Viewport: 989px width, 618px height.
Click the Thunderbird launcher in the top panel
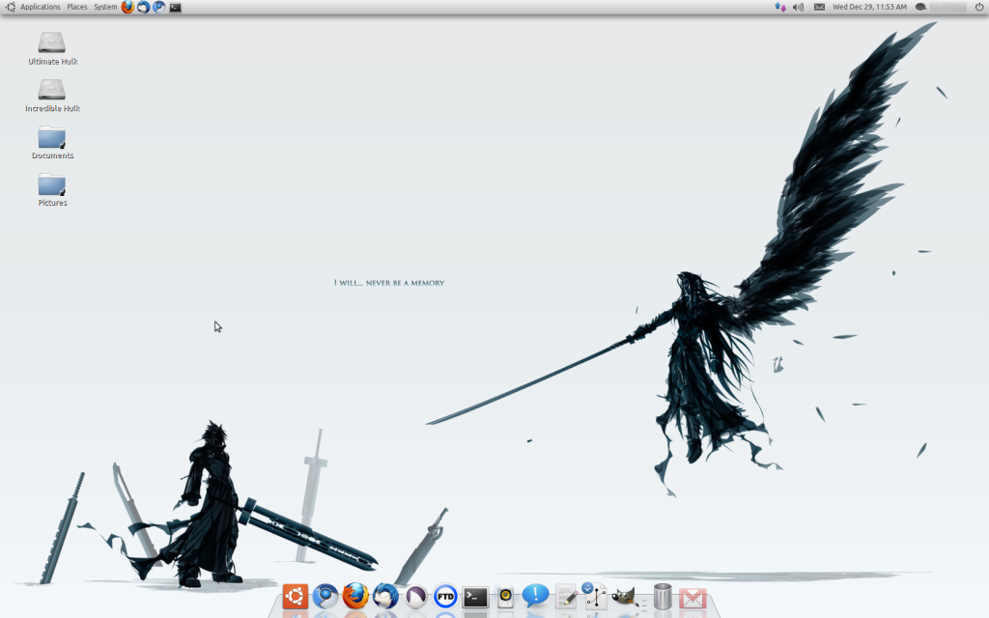tap(143, 7)
